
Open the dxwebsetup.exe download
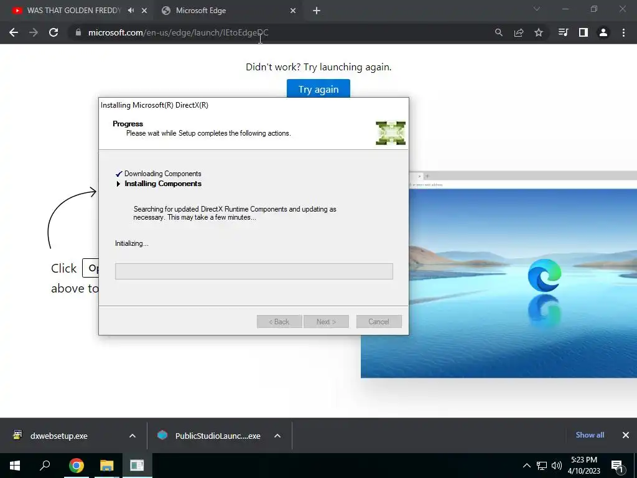click(x=59, y=436)
